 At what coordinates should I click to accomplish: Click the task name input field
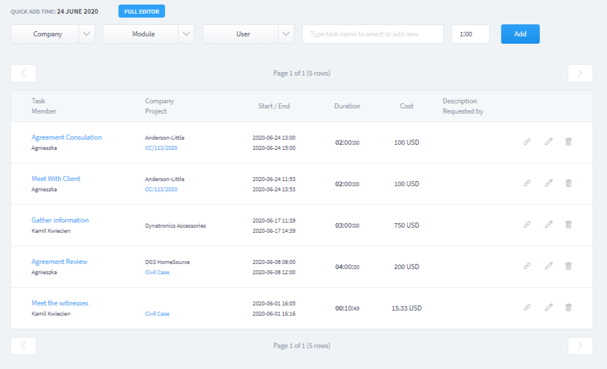coord(372,34)
